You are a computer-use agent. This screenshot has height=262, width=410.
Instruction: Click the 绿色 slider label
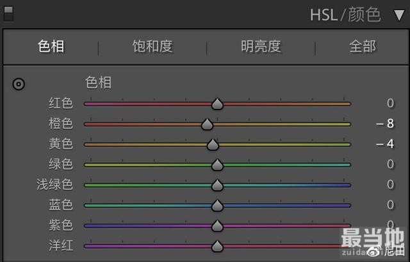coord(61,164)
